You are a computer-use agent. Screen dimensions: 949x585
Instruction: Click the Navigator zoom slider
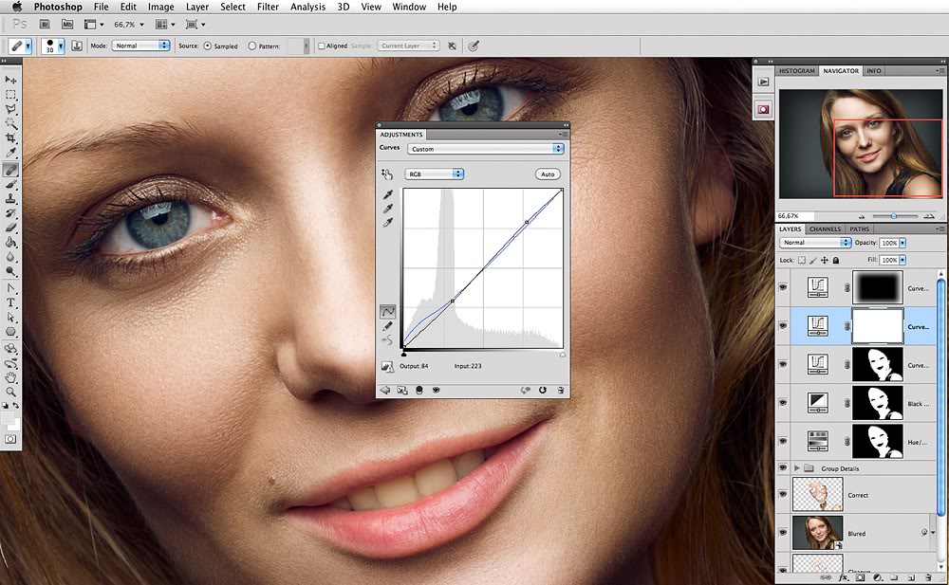coord(891,216)
